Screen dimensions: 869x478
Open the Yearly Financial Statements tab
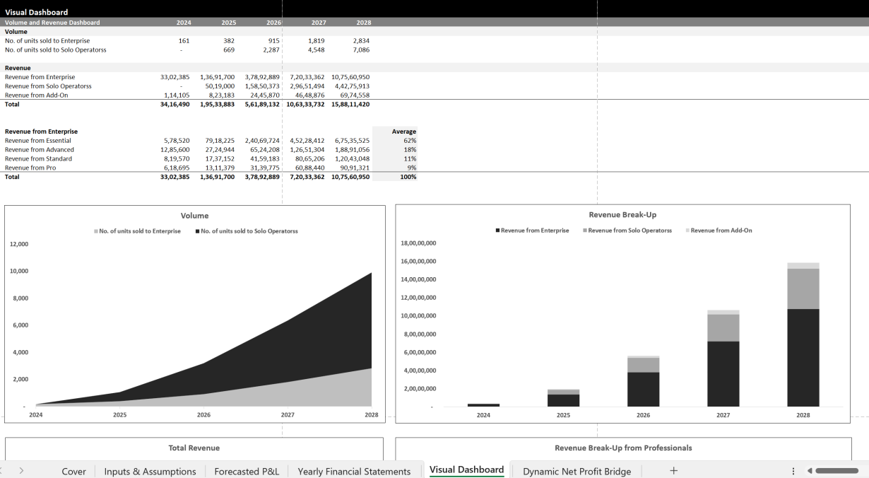(x=354, y=471)
